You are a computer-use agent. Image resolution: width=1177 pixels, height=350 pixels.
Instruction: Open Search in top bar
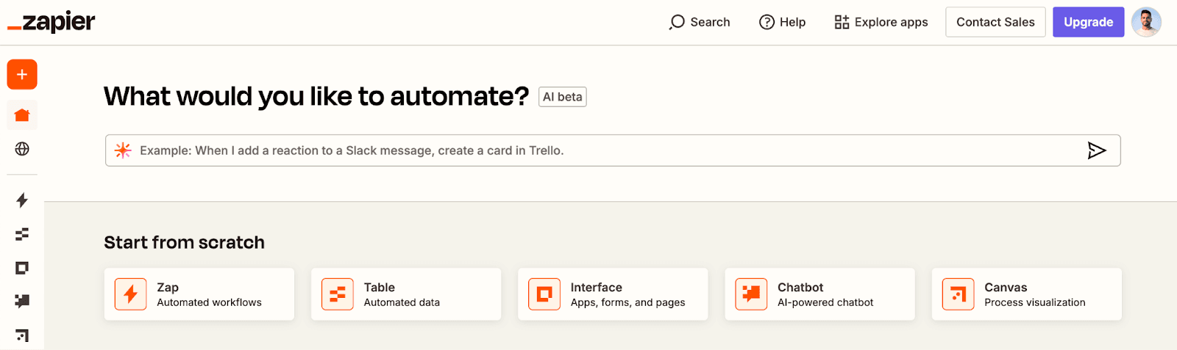700,22
